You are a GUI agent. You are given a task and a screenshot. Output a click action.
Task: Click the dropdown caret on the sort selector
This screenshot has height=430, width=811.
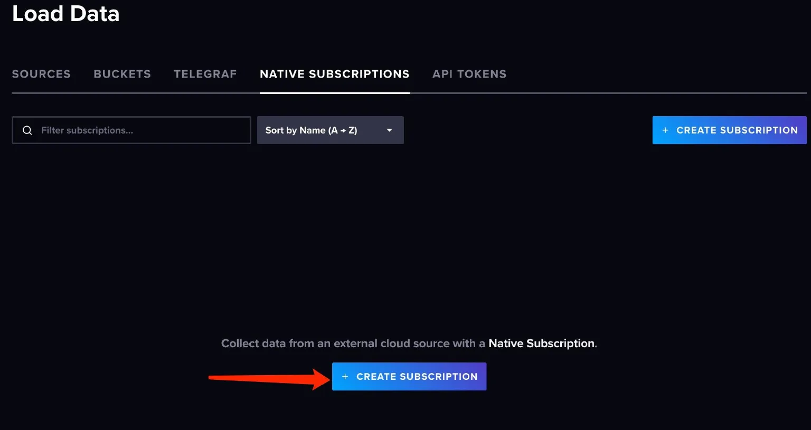[389, 130]
